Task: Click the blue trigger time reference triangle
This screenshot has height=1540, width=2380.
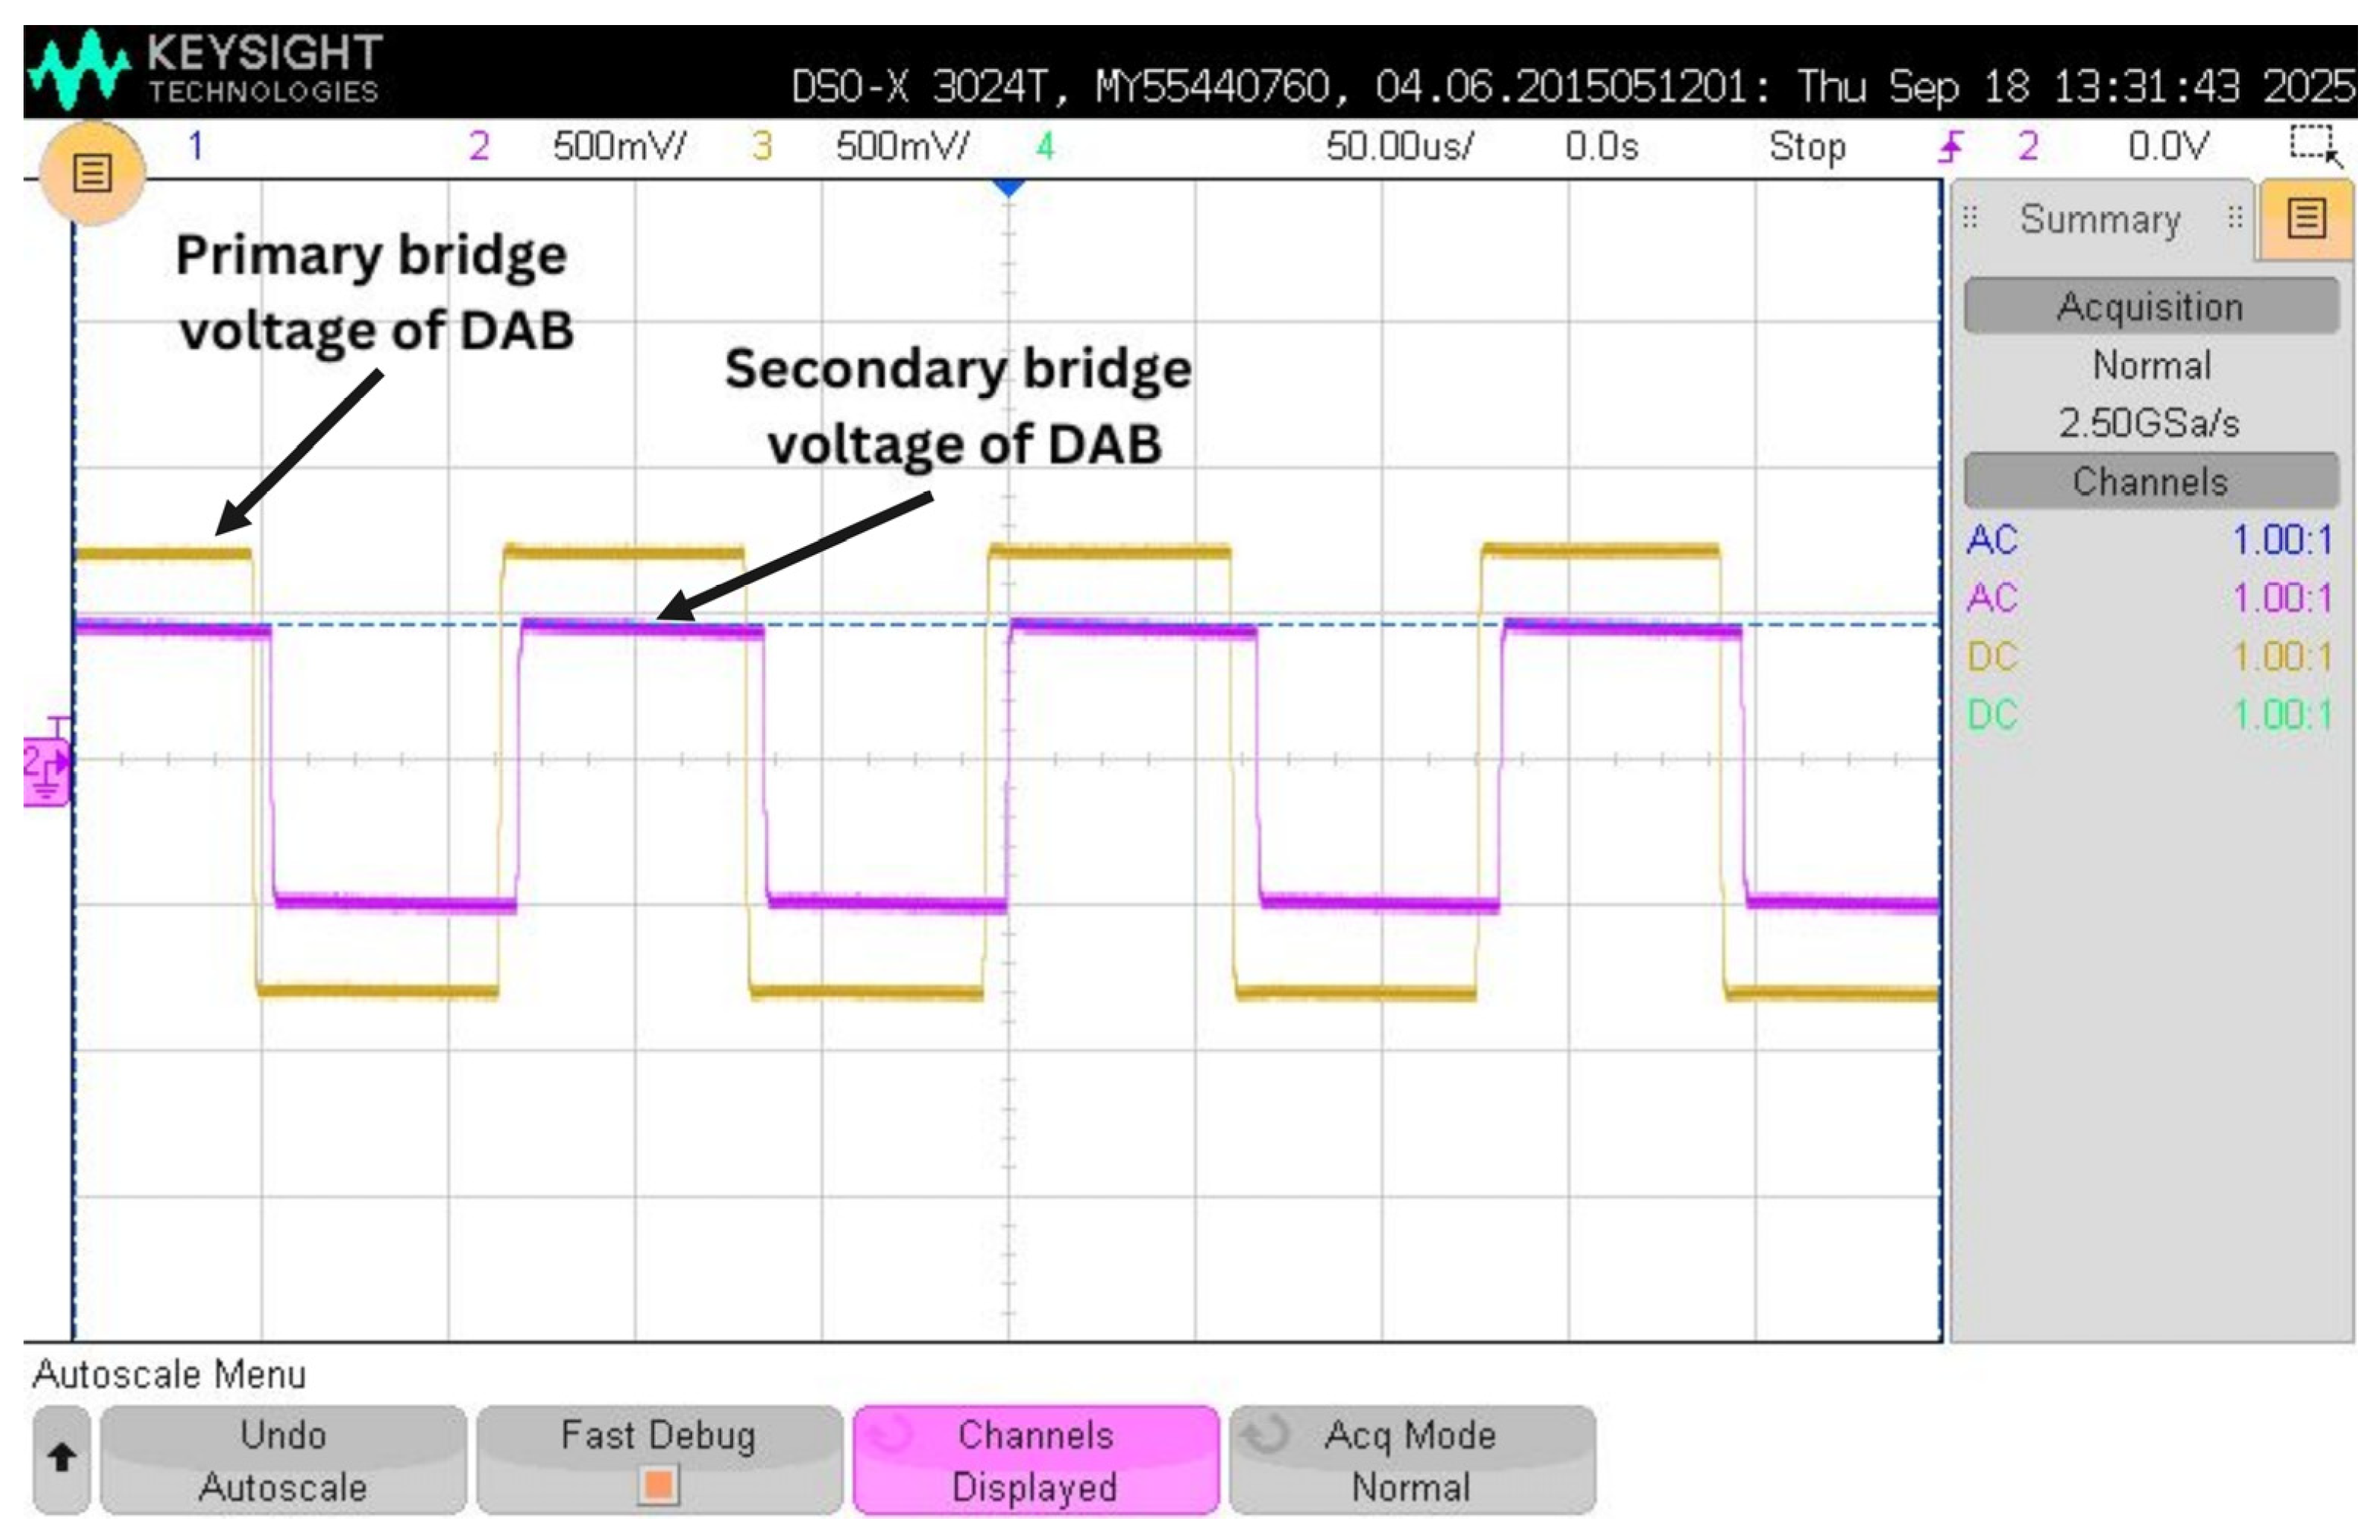Action: click(1009, 187)
